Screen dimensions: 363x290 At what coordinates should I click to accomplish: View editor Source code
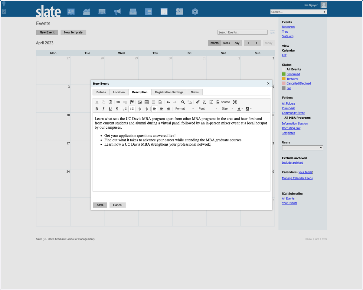pos(223,102)
